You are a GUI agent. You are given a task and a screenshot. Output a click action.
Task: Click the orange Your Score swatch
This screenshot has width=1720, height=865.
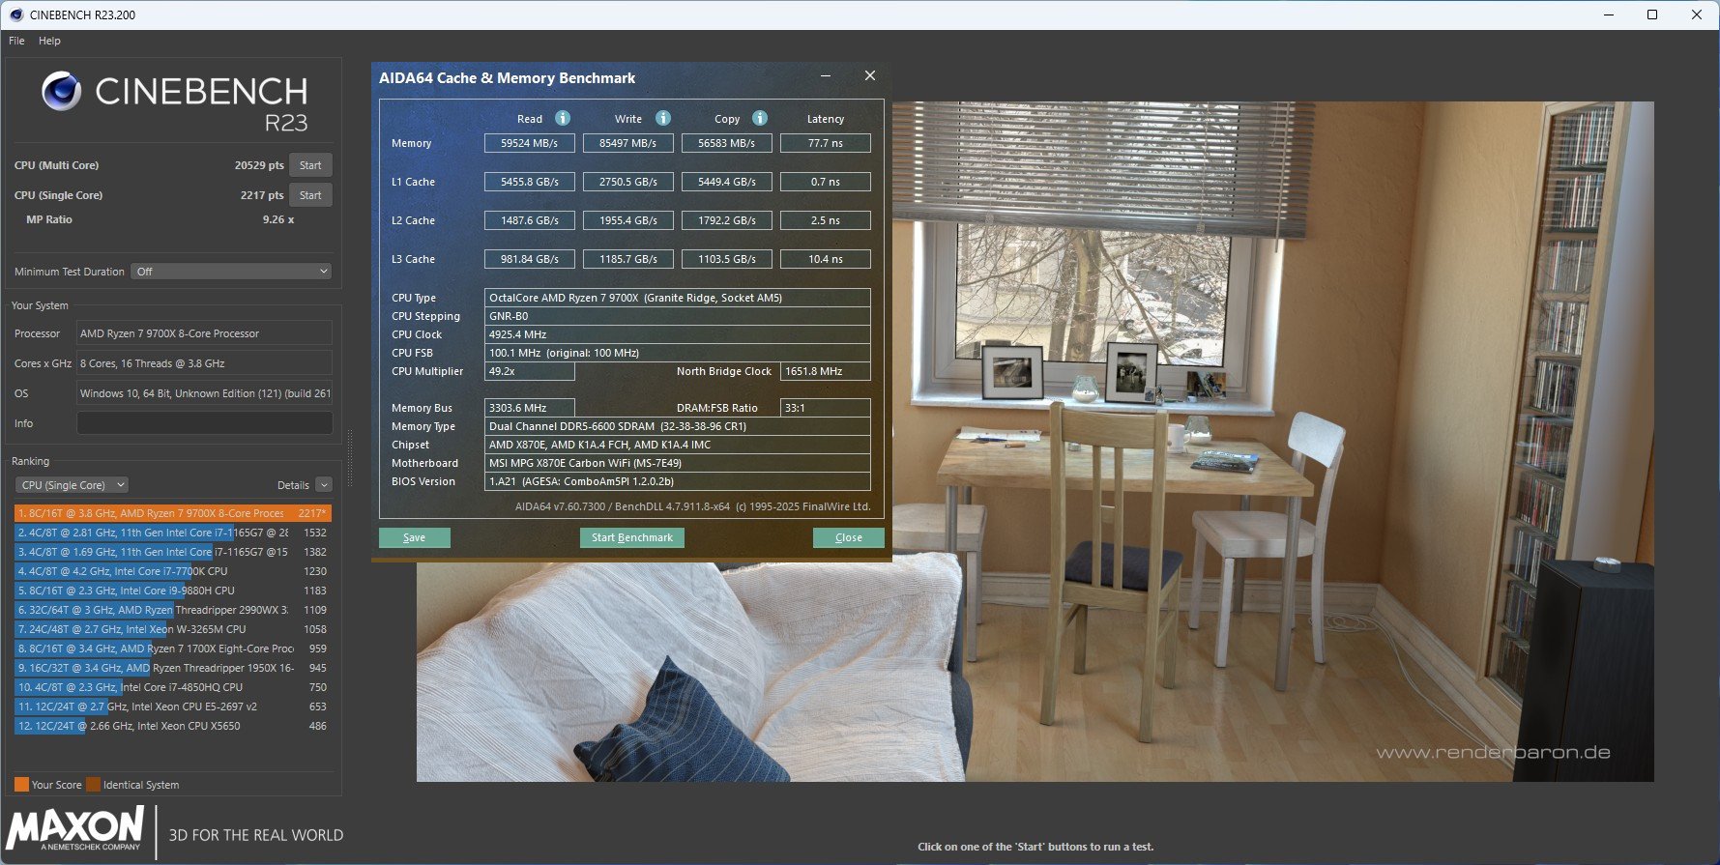(21, 785)
